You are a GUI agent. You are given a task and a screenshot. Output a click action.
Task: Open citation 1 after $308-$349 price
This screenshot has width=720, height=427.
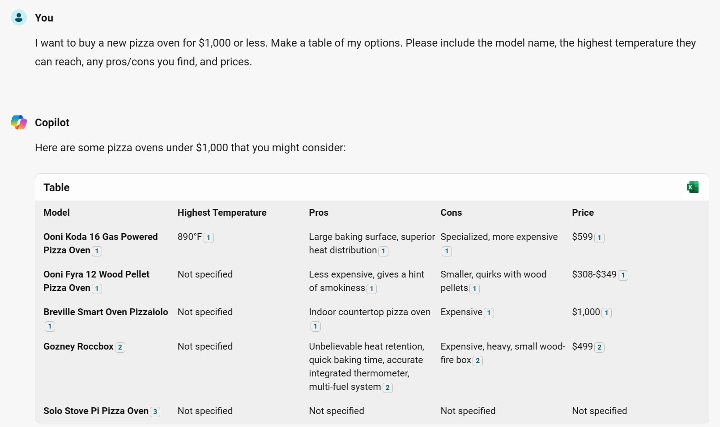point(623,275)
